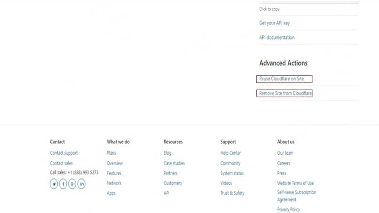Open Careers link
This screenshot has height=213, width=379.
coord(284,163)
